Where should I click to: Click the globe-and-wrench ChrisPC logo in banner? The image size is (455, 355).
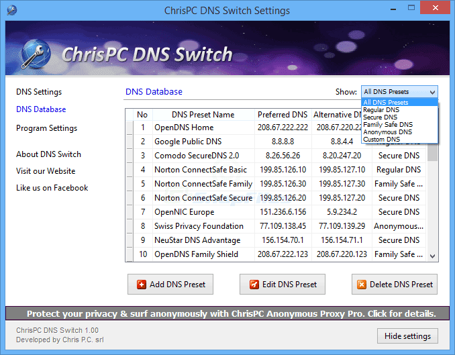coord(36,54)
